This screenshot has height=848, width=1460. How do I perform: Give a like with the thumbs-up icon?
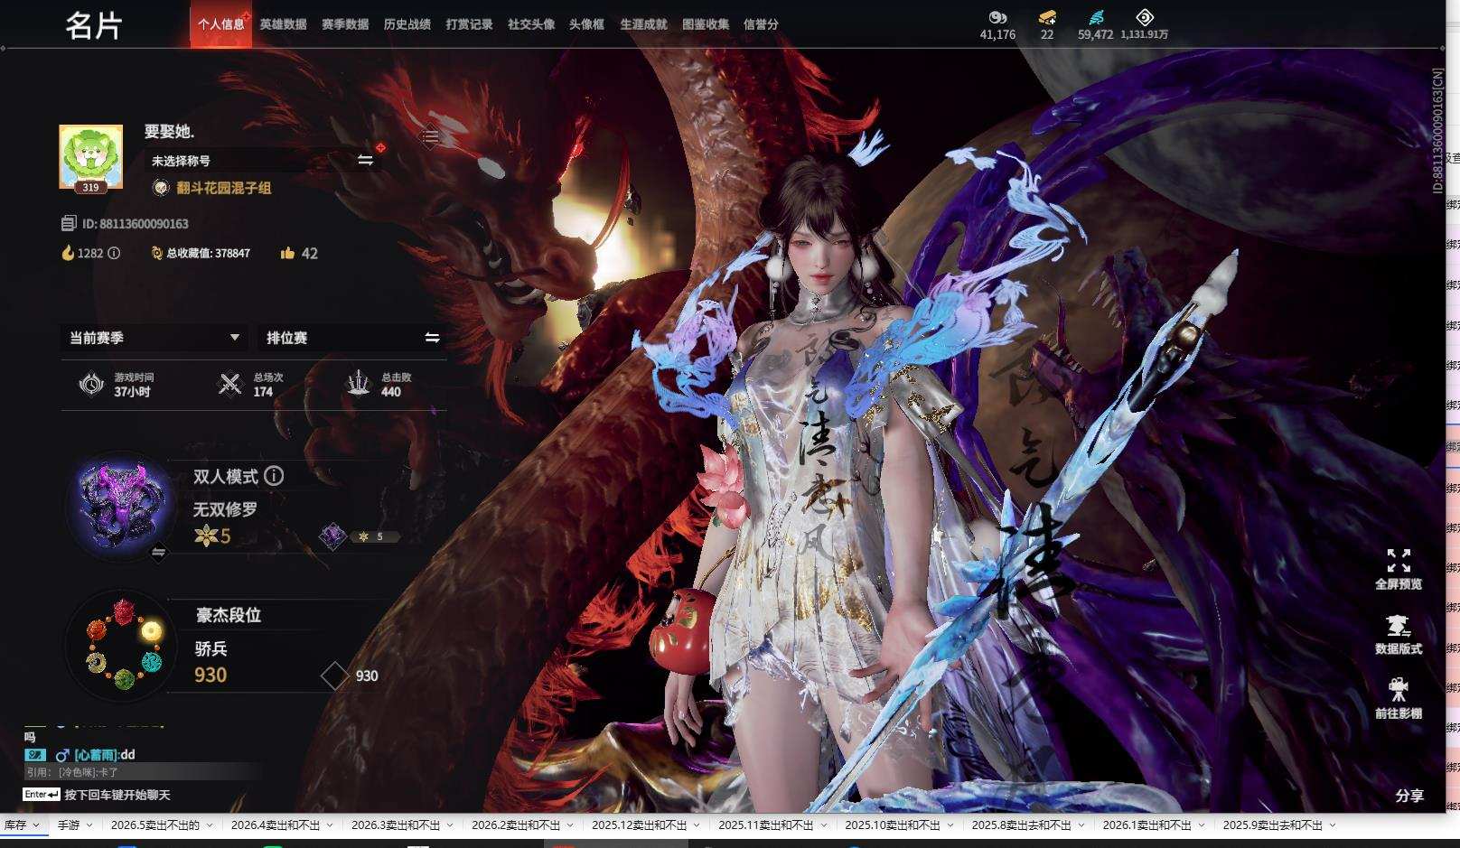coord(287,253)
